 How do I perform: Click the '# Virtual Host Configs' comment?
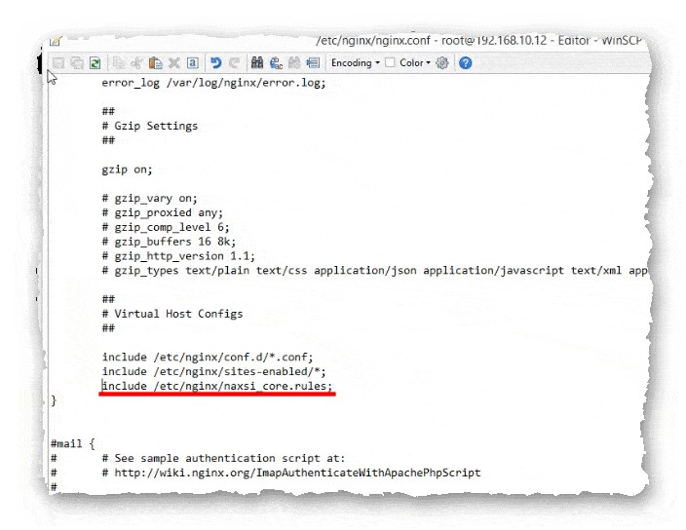tap(171, 314)
